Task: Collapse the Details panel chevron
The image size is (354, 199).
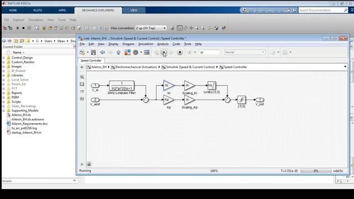Action: pos(74,181)
